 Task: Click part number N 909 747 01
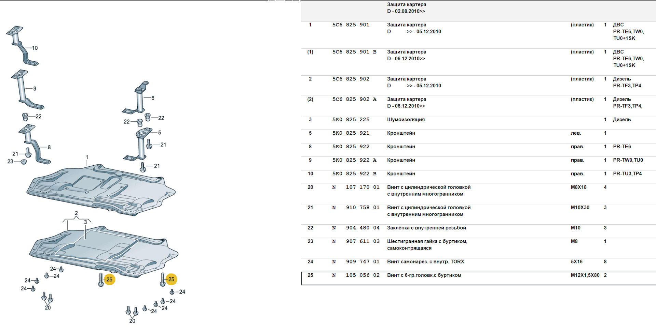click(356, 262)
